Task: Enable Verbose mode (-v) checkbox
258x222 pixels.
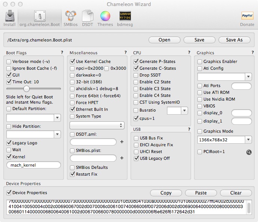Action: (x=9, y=62)
